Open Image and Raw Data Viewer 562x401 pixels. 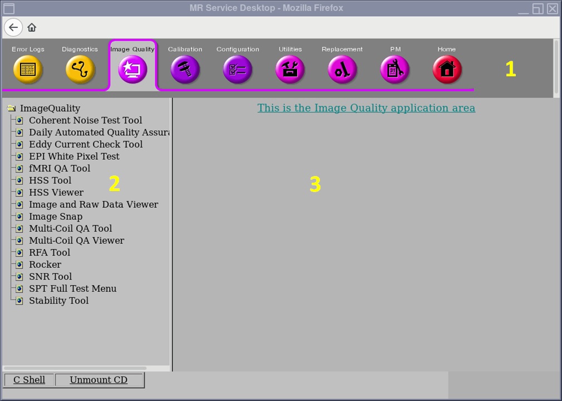(93, 204)
